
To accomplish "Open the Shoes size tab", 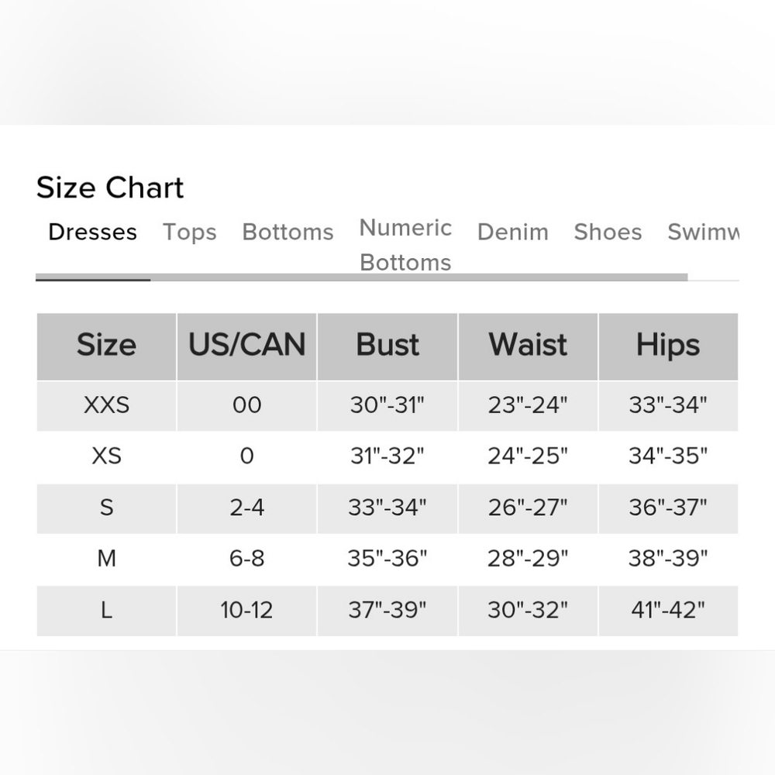I will [608, 232].
